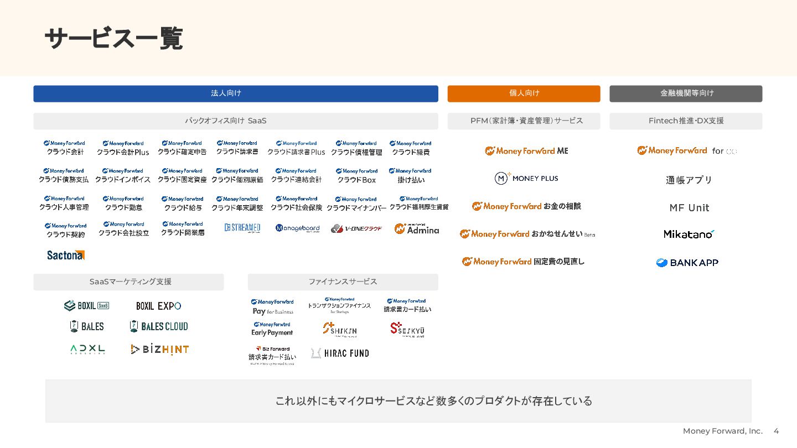Viewport: 797px width, 448px height.
Task: Click the クラウド社会保険 logo
Action: point(296,203)
